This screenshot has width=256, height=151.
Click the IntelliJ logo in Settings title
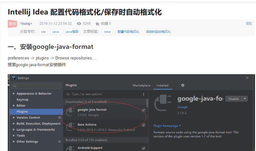click(14, 78)
